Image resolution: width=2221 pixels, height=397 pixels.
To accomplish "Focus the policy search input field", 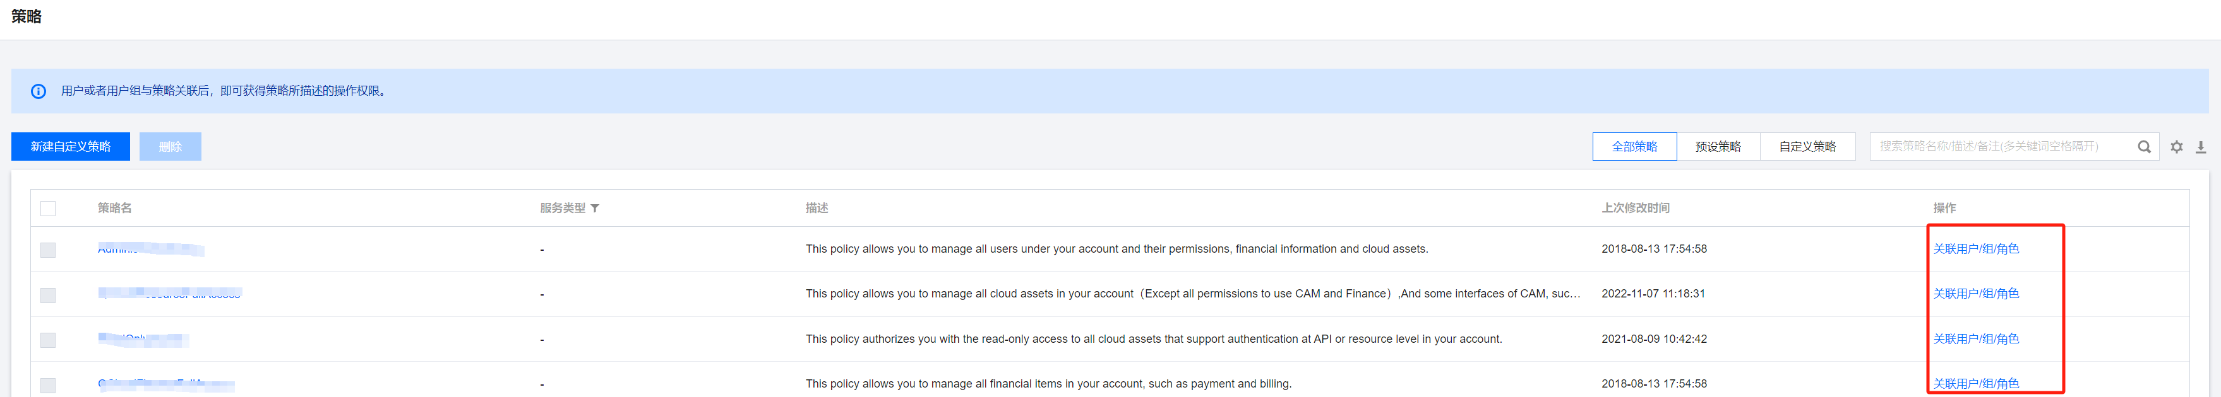I will (x=2000, y=147).
